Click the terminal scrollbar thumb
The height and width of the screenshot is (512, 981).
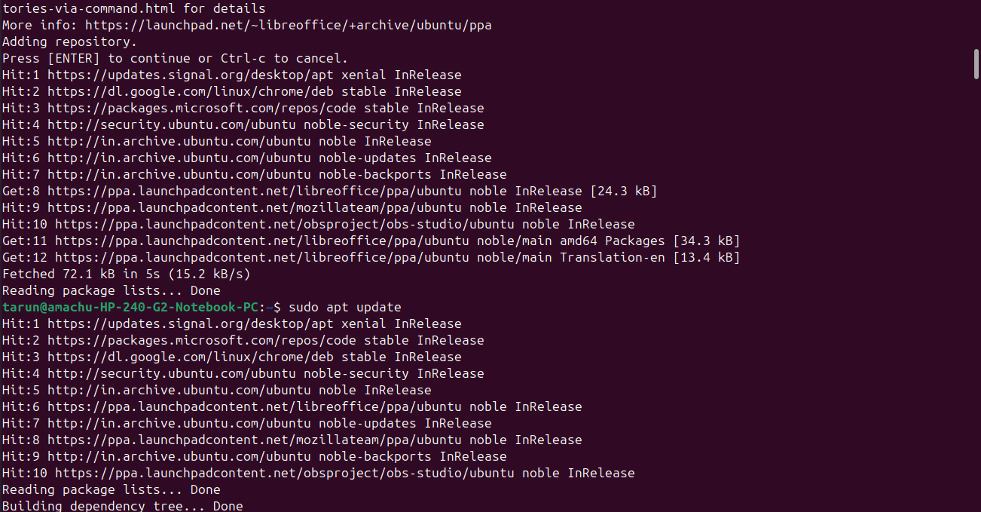point(976,63)
